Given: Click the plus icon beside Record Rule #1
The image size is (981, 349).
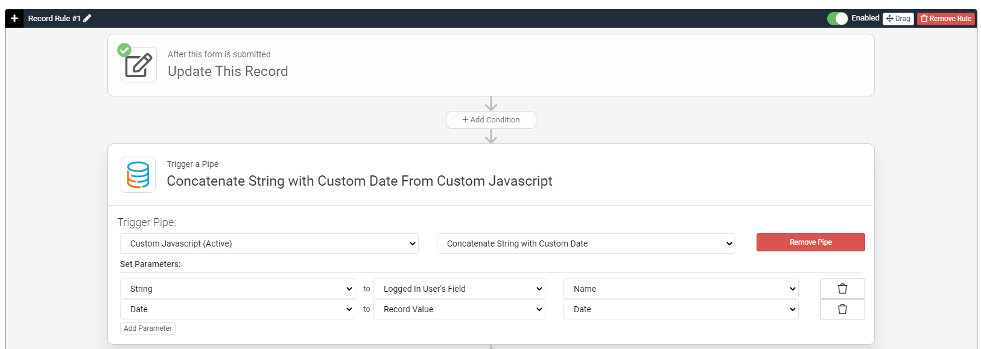Looking at the screenshot, I should [14, 18].
